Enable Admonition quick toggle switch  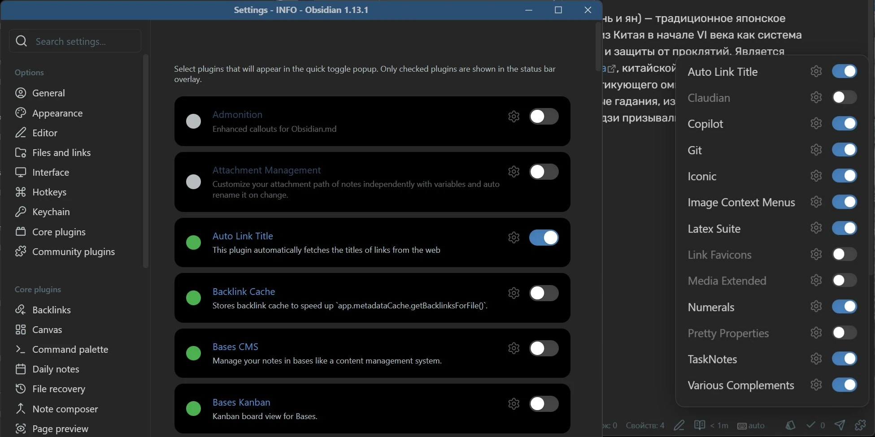544,117
